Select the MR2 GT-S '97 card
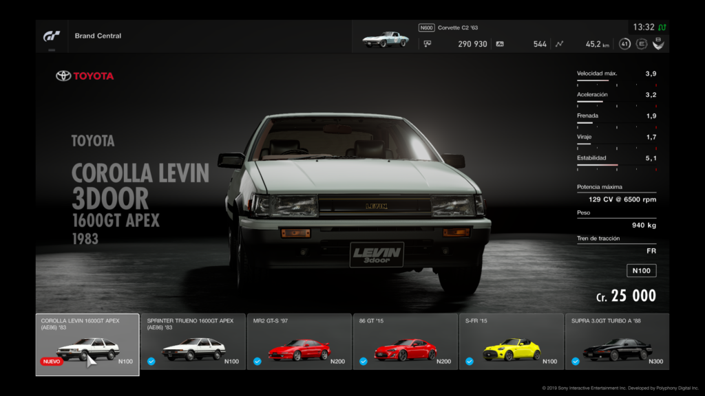 pyautogui.click(x=299, y=342)
